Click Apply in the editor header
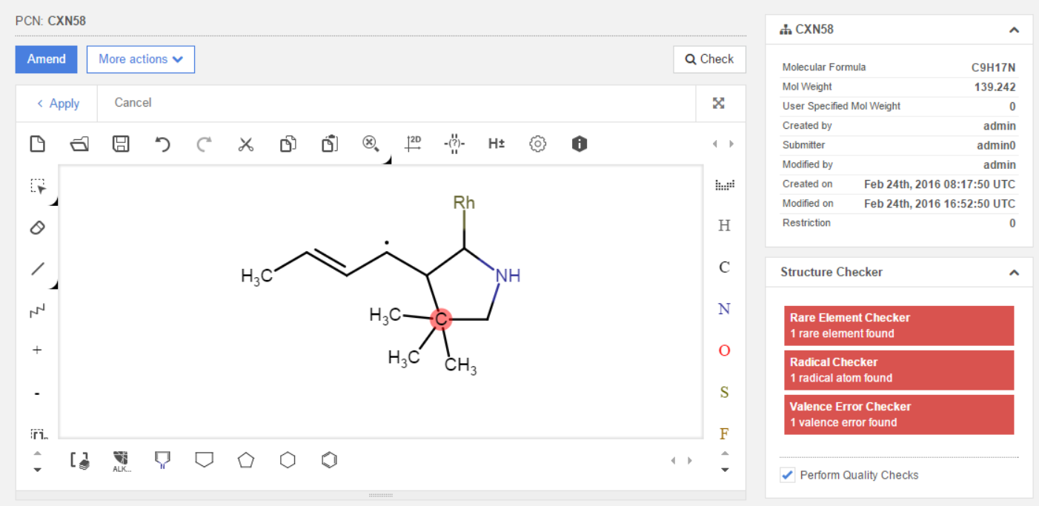The width and height of the screenshot is (1039, 506). pyautogui.click(x=58, y=104)
